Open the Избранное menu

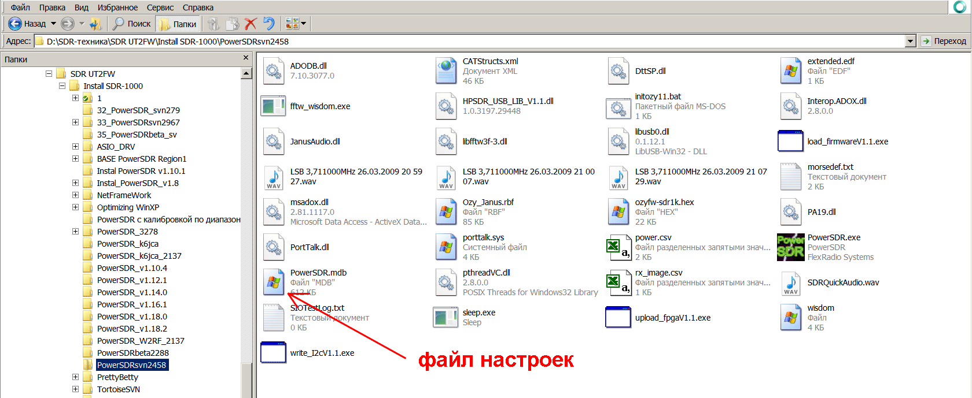pyautogui.click(x=117, y=8)
